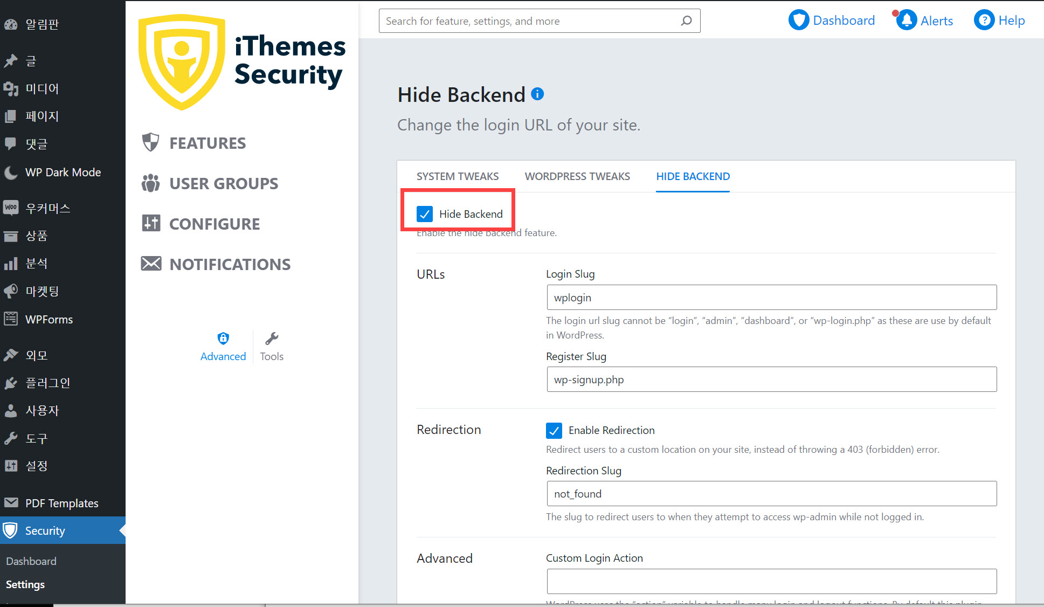Open the Features section
The image size is (1044, 607).
click(207, 143)
